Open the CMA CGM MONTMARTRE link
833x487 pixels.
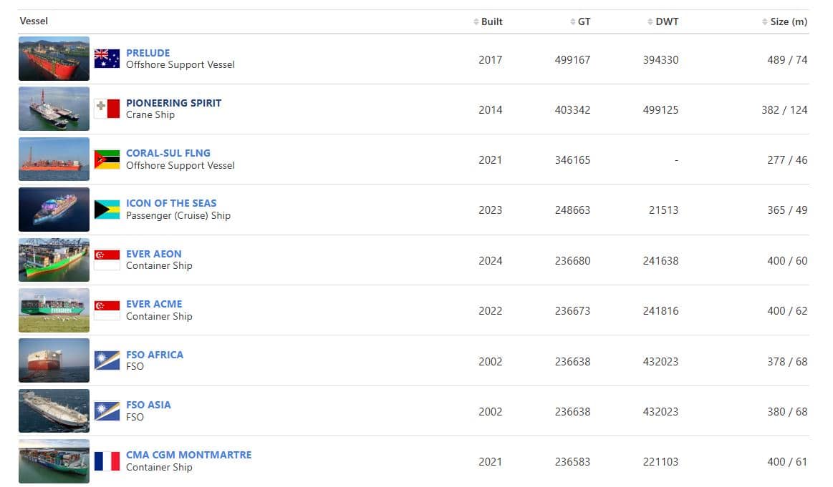pyautogui.click(x=188, y=455)
